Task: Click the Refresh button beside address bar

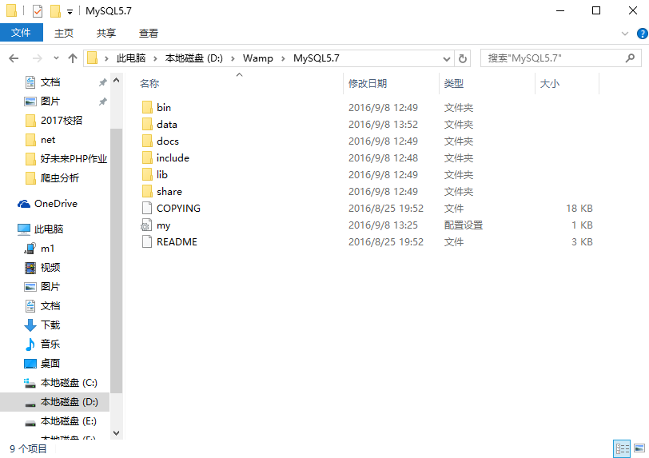Action: tap(463, 58)
